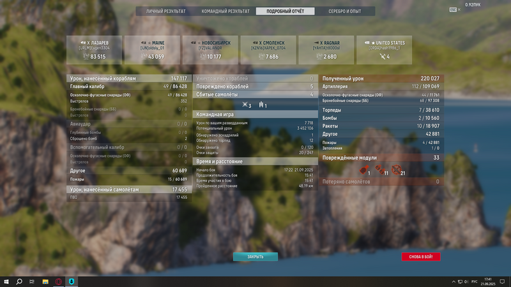Show hidden system tray icons
The width and height of the screenshot is (511, 287).
point(454,282)
